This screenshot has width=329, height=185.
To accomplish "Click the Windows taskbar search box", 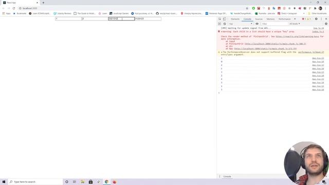I will pos(35,182).
